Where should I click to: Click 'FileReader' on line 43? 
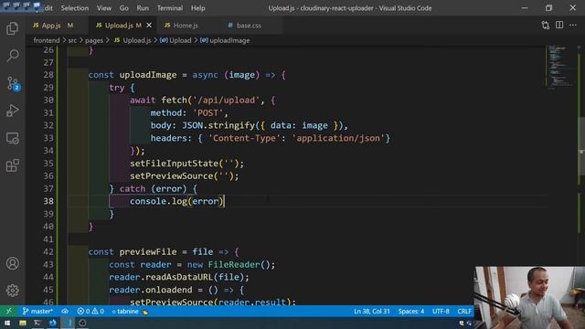click(234, 264)
